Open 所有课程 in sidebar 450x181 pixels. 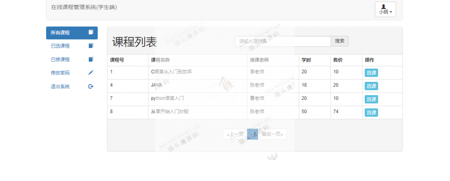pos(72,32)
